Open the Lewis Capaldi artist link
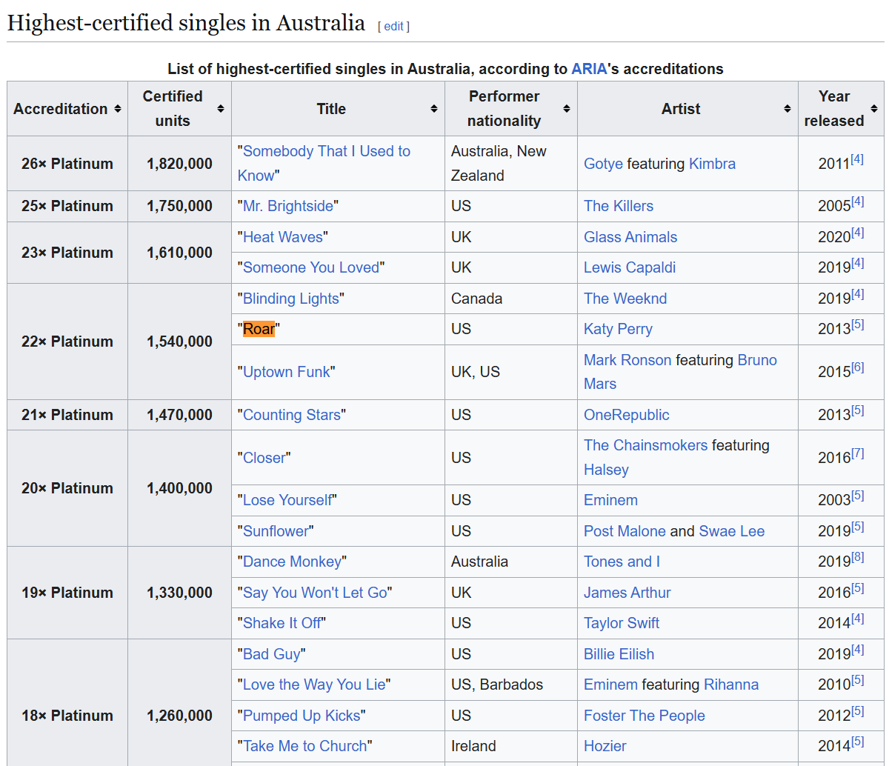The image size is (889, 766). [630, 267]
